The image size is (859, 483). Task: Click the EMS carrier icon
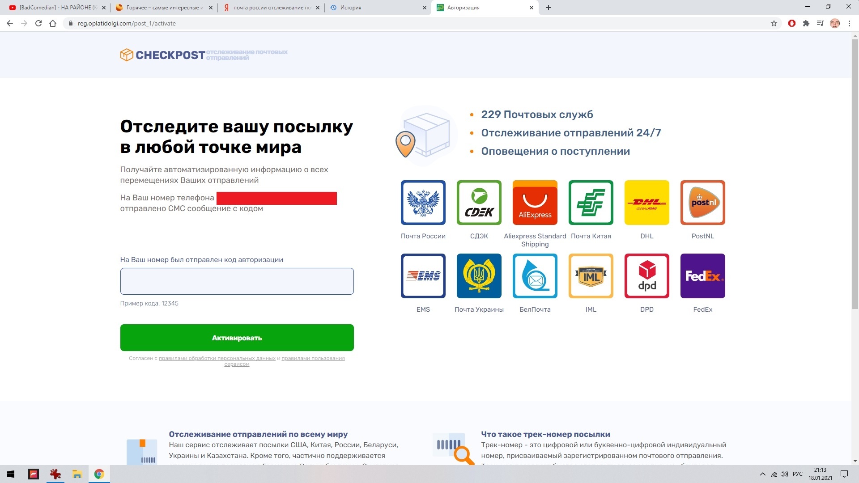tap(423, 276)
